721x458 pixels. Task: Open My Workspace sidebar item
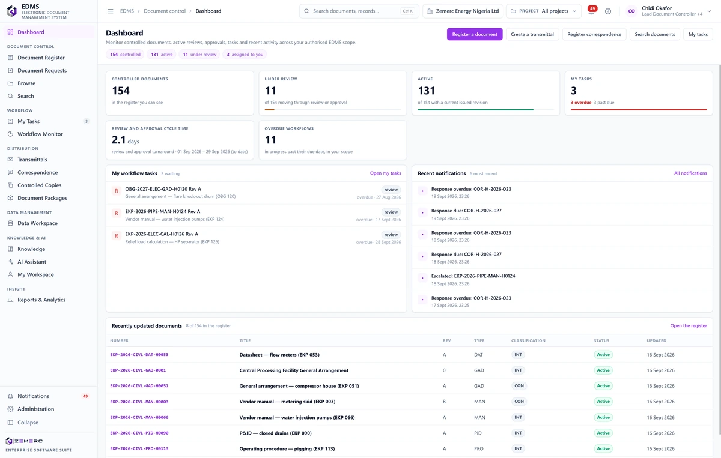[49, 275]
